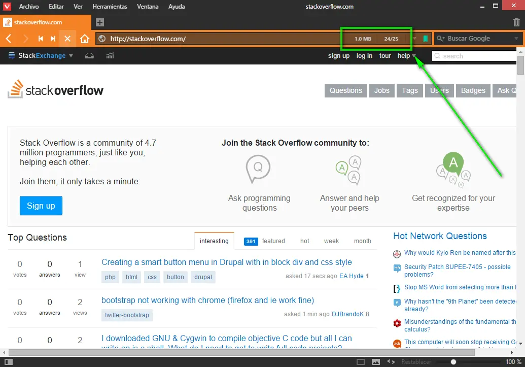This screenshot has height=367, width=525.
Task: Toggle image loading icon in status bar
Action: [x=376, y=362]
